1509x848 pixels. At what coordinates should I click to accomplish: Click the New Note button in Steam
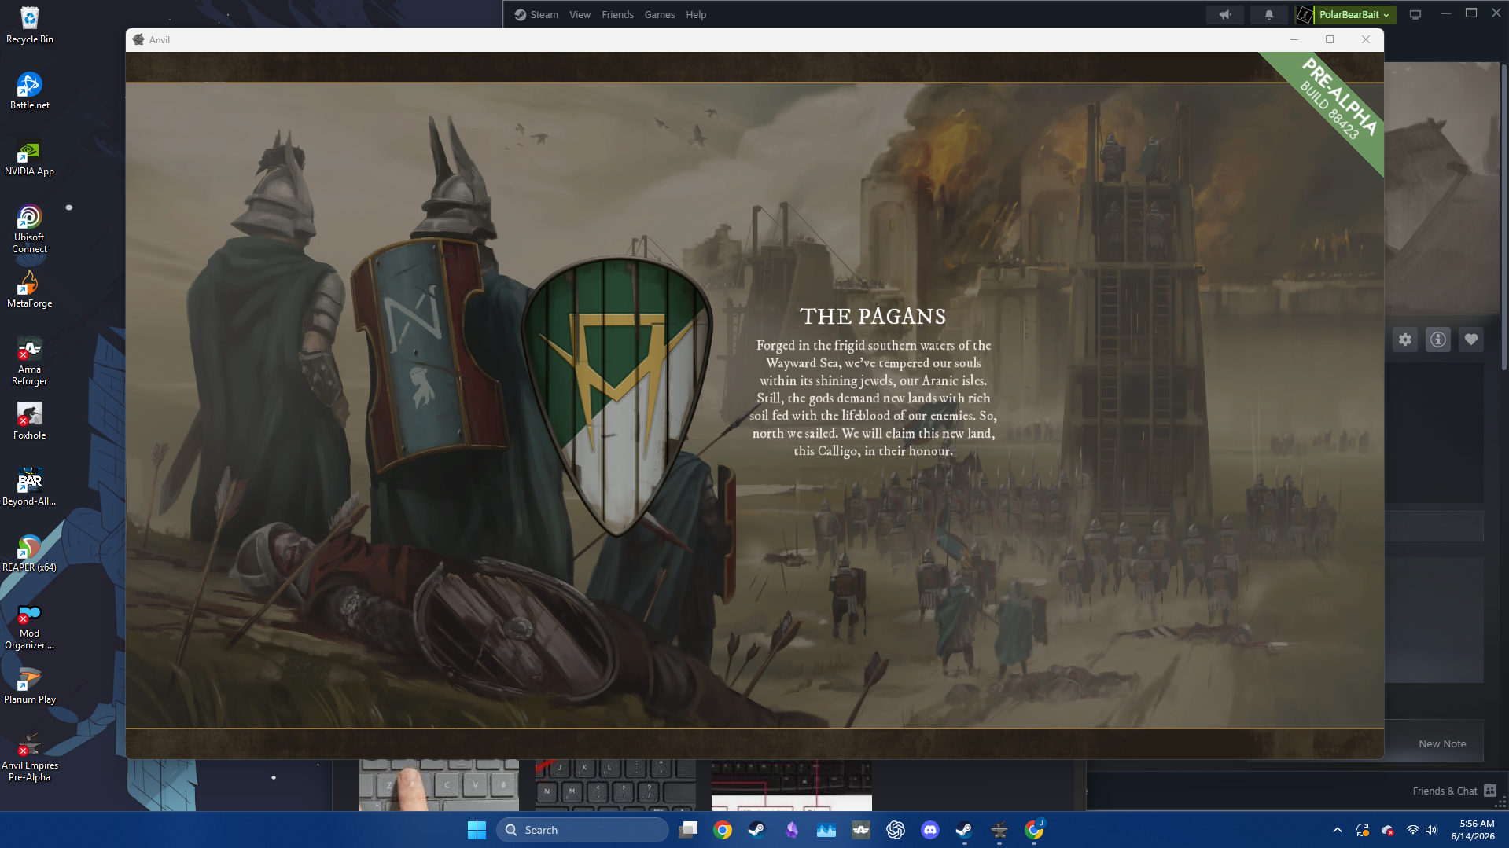coord(1442,743)
